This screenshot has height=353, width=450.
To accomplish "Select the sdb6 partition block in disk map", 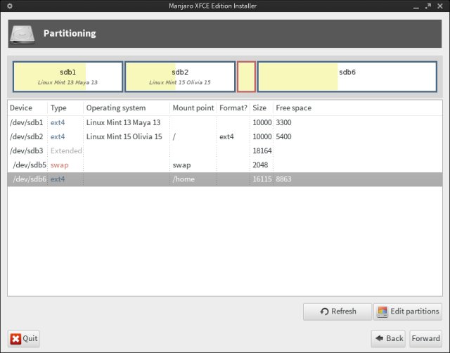I will tap(347, 77).
